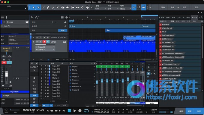Mute the Smooth & Silky track
The width and height of the screenshot is (204, 115).
[x=37, y=37]
